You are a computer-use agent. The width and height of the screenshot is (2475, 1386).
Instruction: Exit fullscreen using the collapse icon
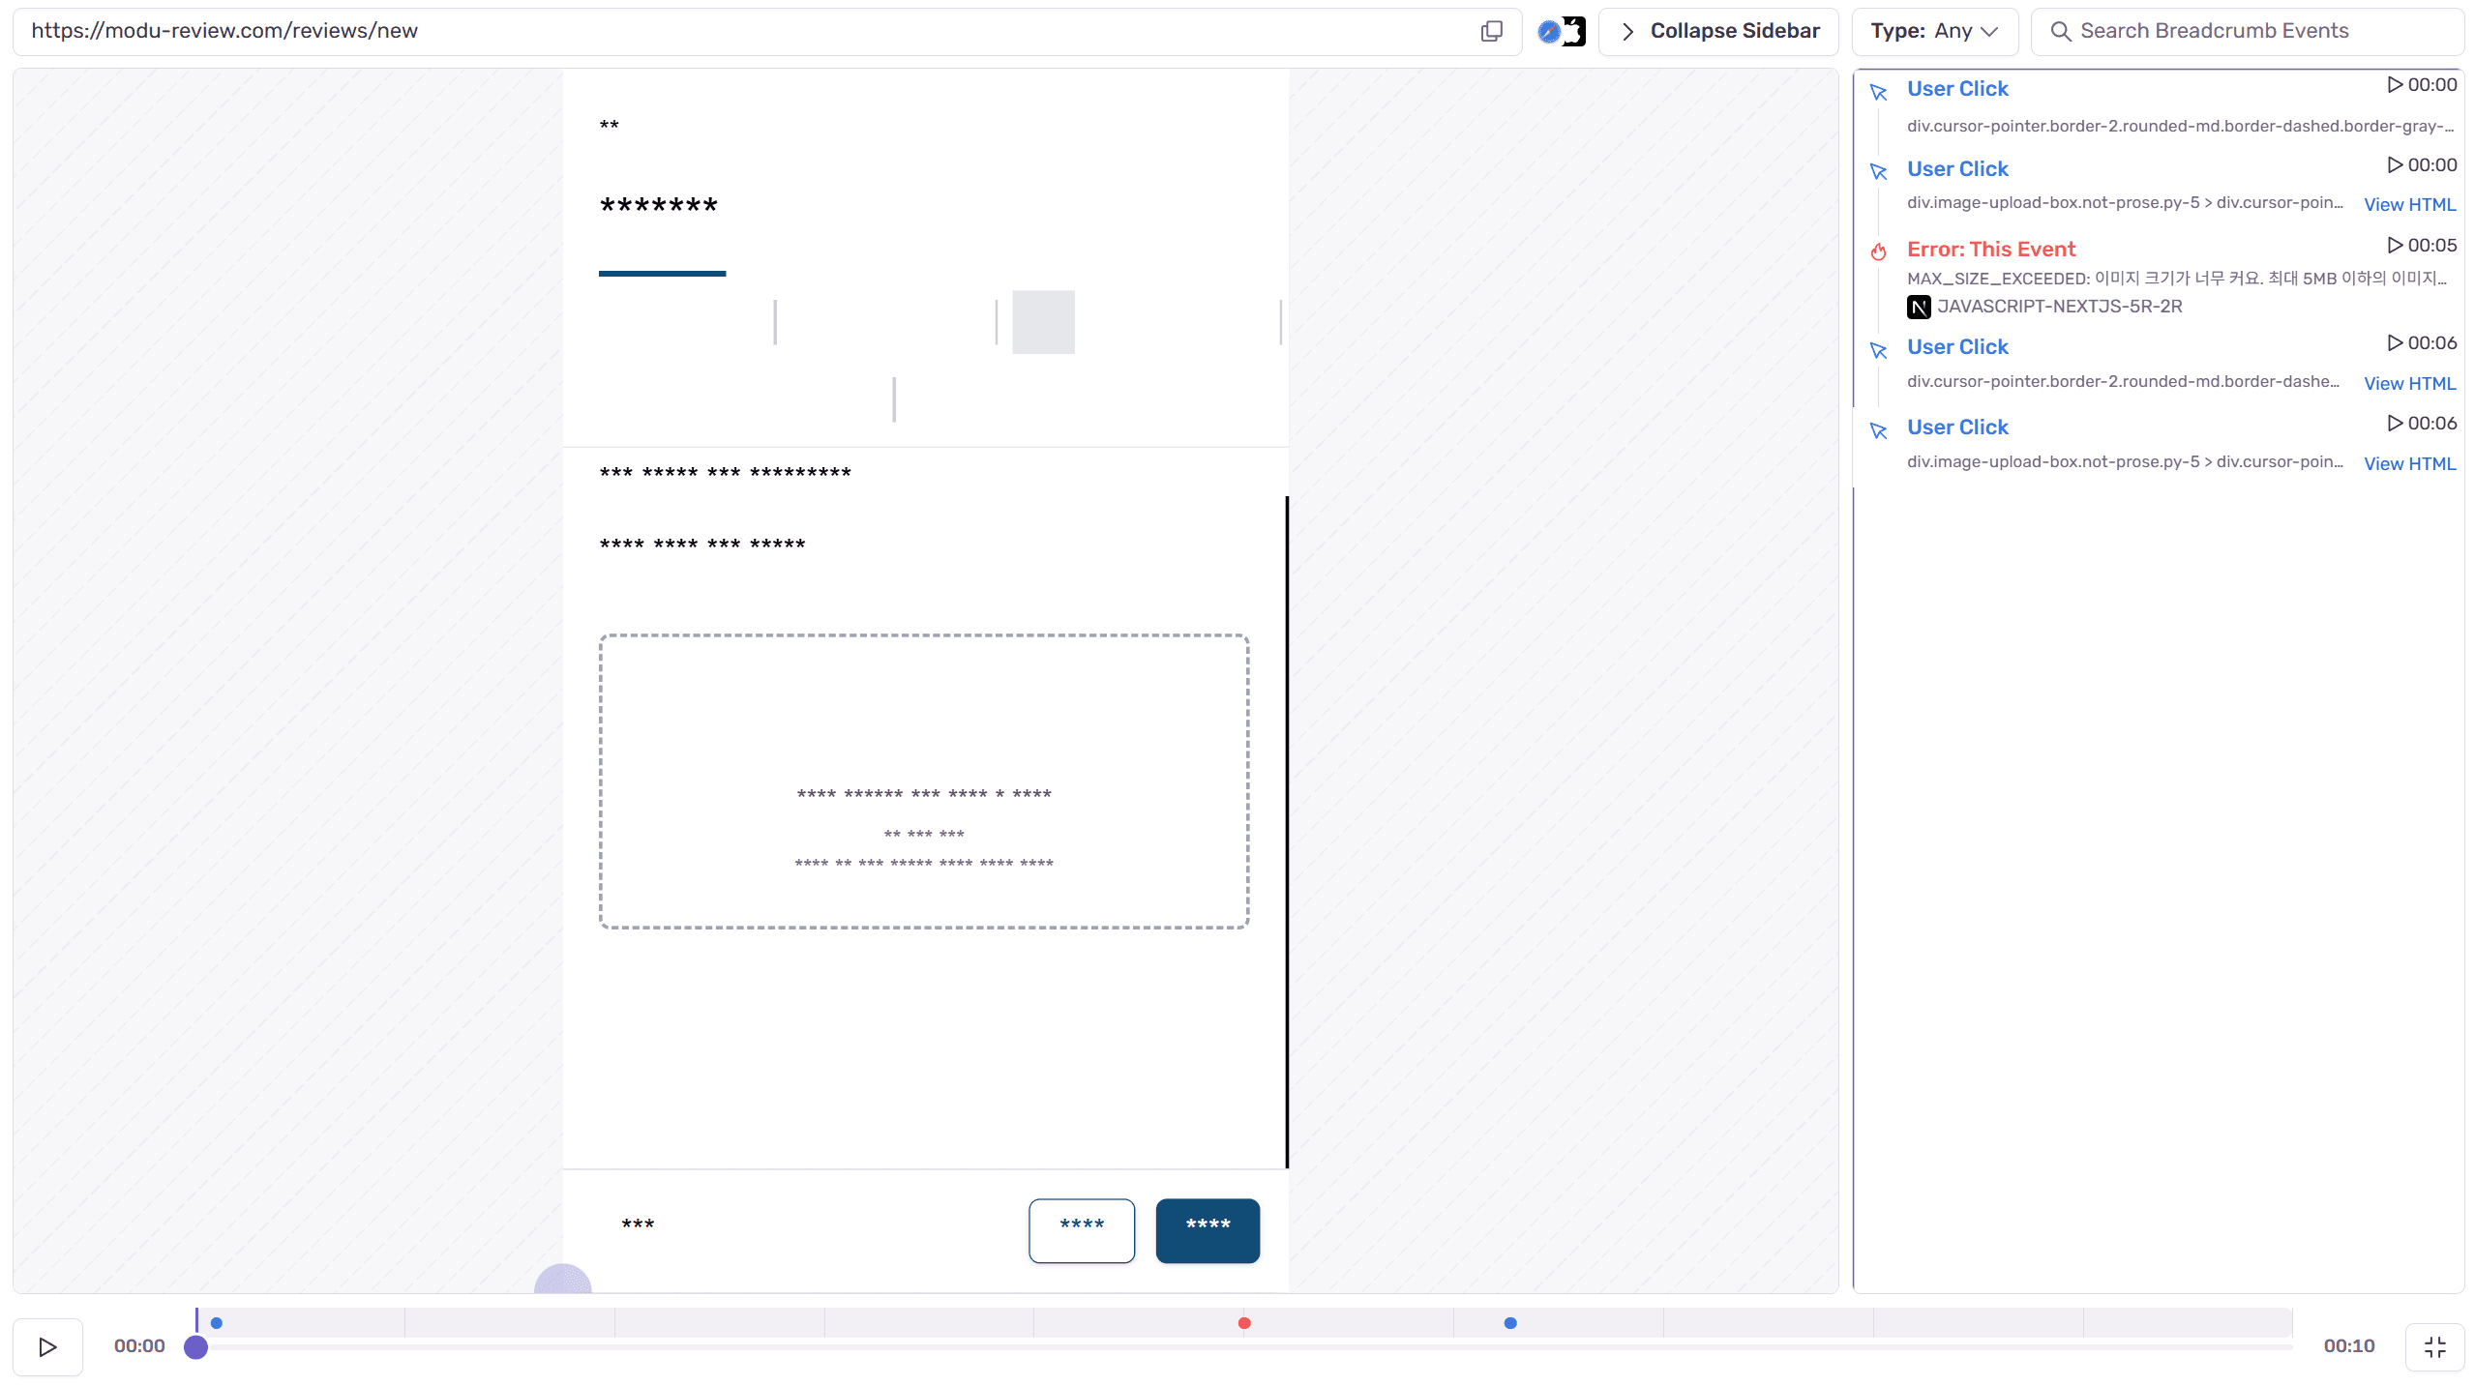pos(2434,1346)
